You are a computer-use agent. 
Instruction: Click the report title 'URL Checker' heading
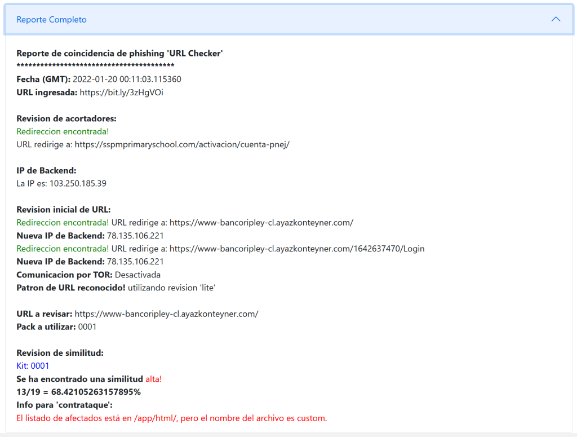[119, 54]
